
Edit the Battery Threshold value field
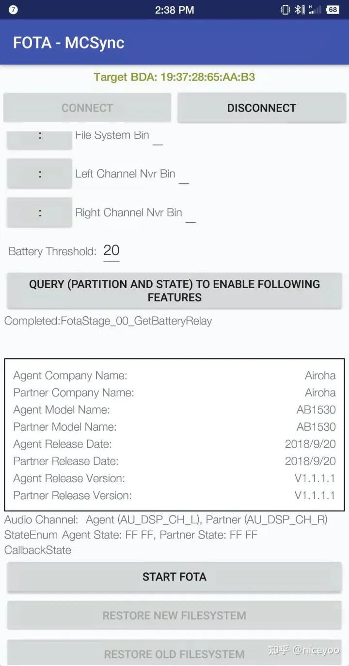(111, 251)
